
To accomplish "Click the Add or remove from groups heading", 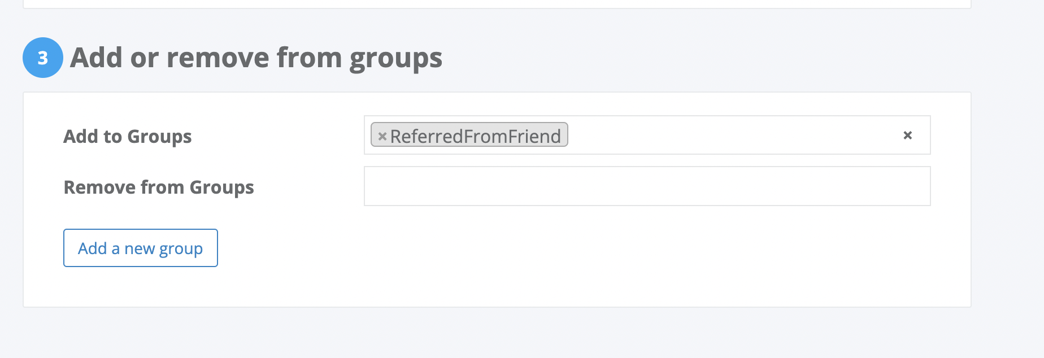I will point(256,58).
